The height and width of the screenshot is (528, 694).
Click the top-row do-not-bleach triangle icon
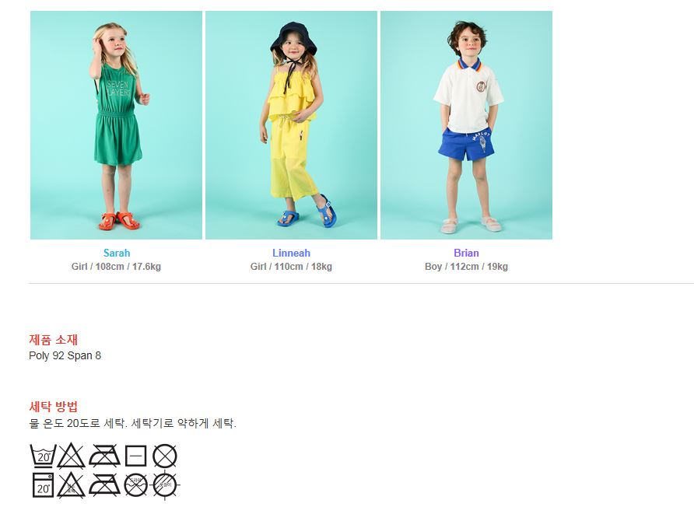(71, 456)
